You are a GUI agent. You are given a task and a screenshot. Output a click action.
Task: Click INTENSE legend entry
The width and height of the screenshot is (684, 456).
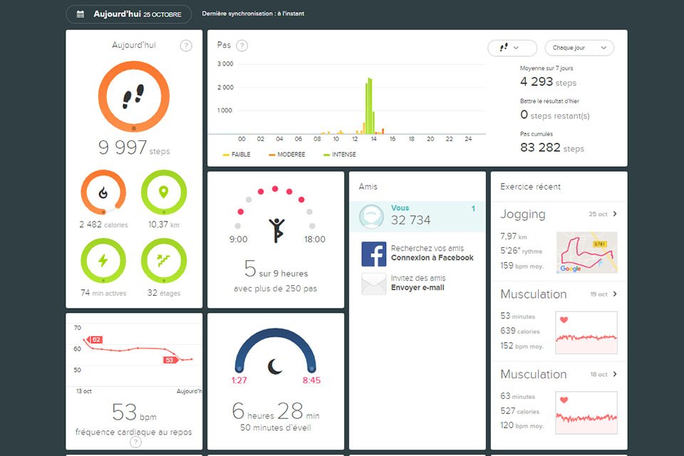(x=340, y=155)
